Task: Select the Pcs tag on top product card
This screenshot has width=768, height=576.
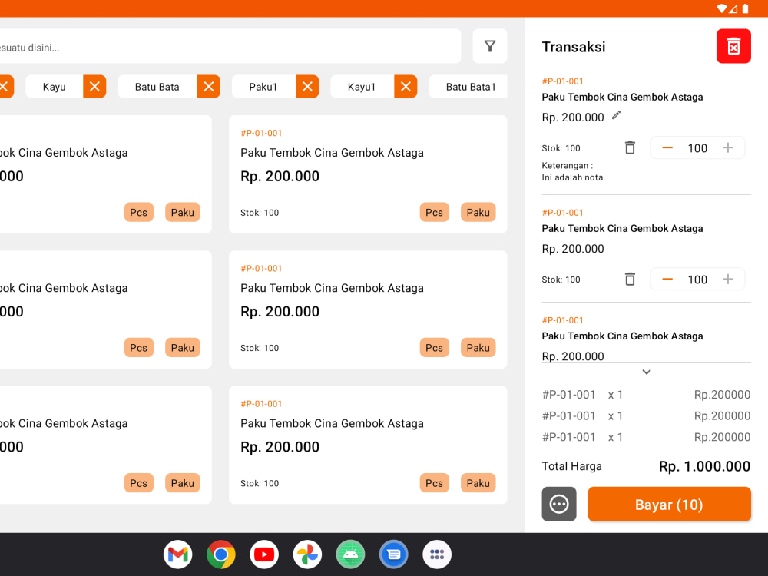Action: tap(434, 212)
